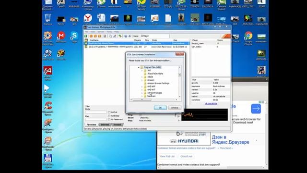
Task: Click the copy server info toolbar icon
Action: point(110,36)
